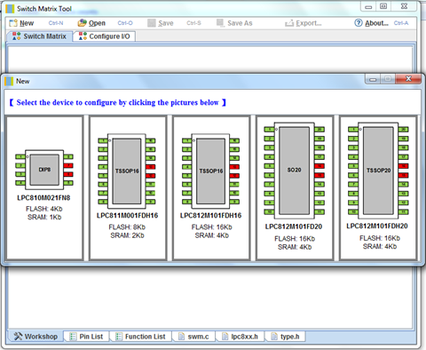Click FLASH: 8Kb text under LPC811M001FDH16
Screen dimensions: 426x350
click(x=127, y=227)
